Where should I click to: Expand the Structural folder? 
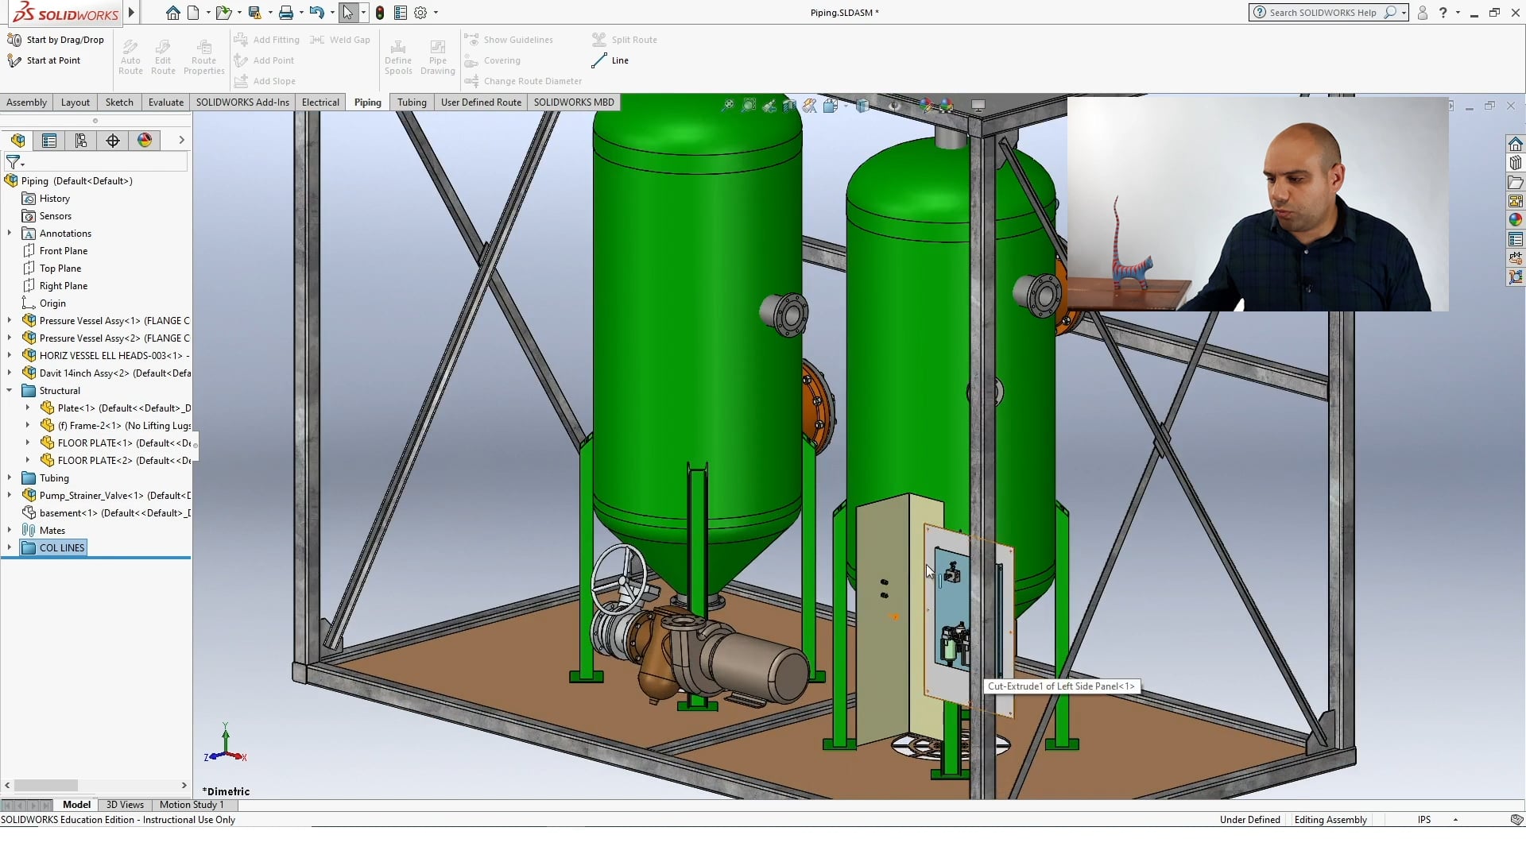9,390
